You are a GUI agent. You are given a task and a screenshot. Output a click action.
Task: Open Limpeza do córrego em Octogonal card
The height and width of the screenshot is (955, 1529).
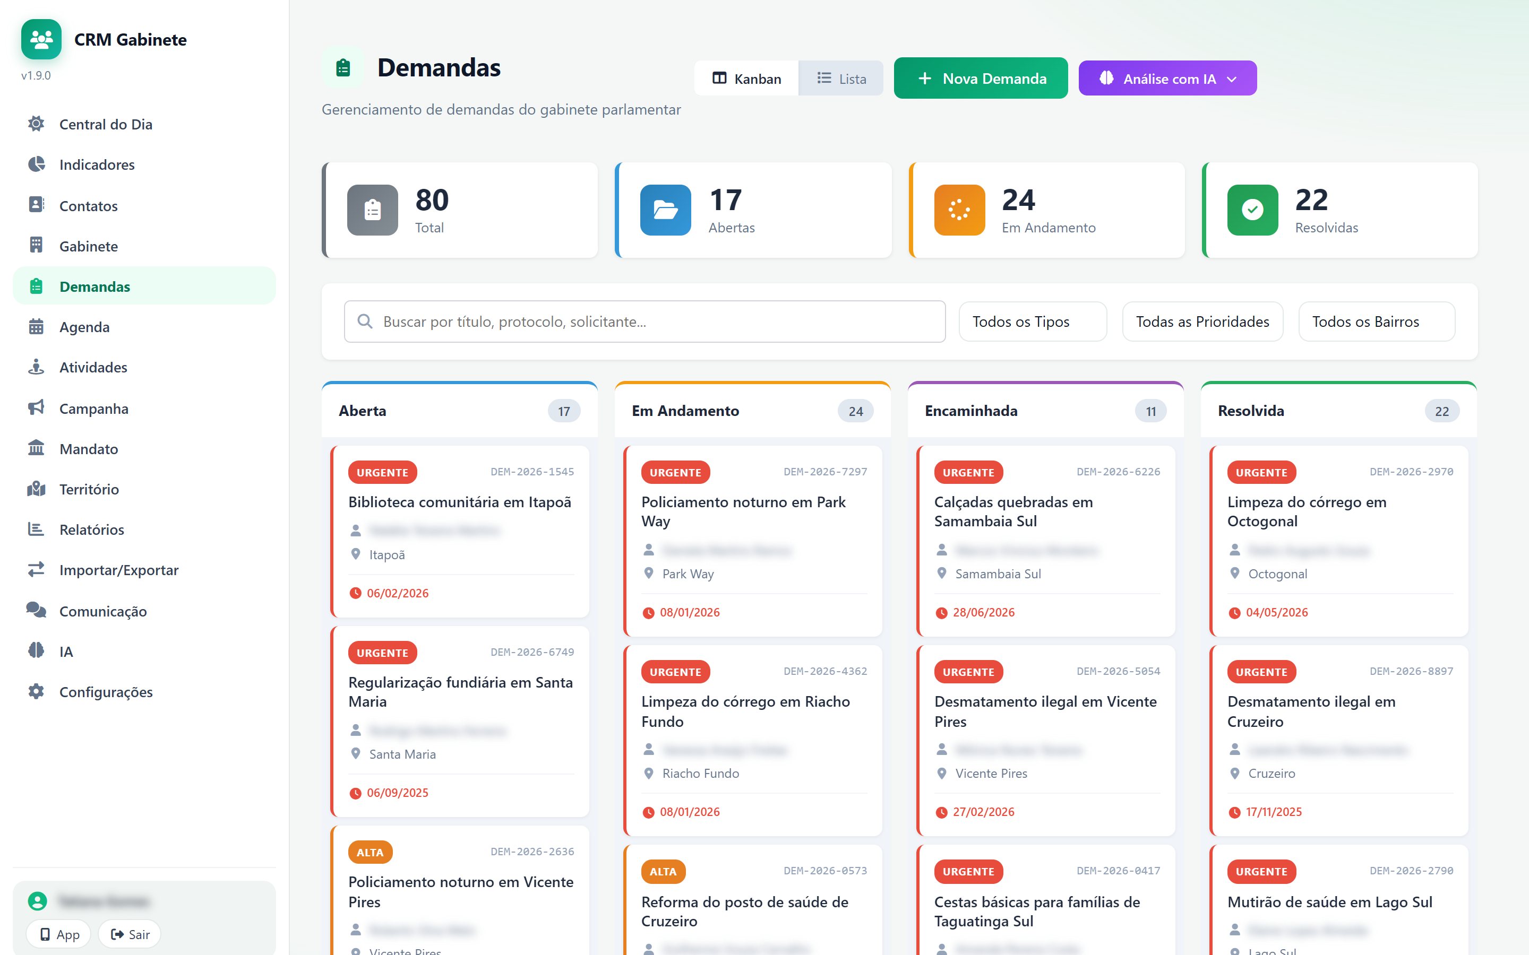click(x=1339, y=541)
